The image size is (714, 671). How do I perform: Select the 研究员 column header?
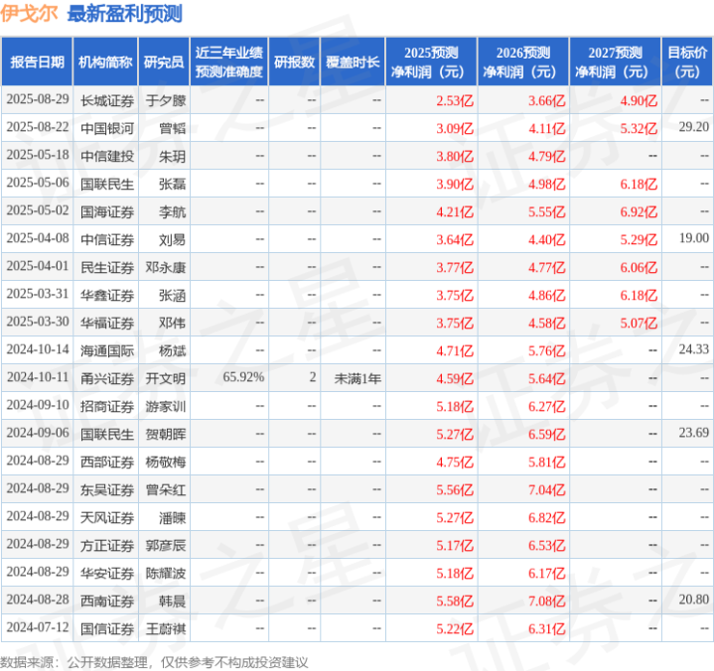164,62
